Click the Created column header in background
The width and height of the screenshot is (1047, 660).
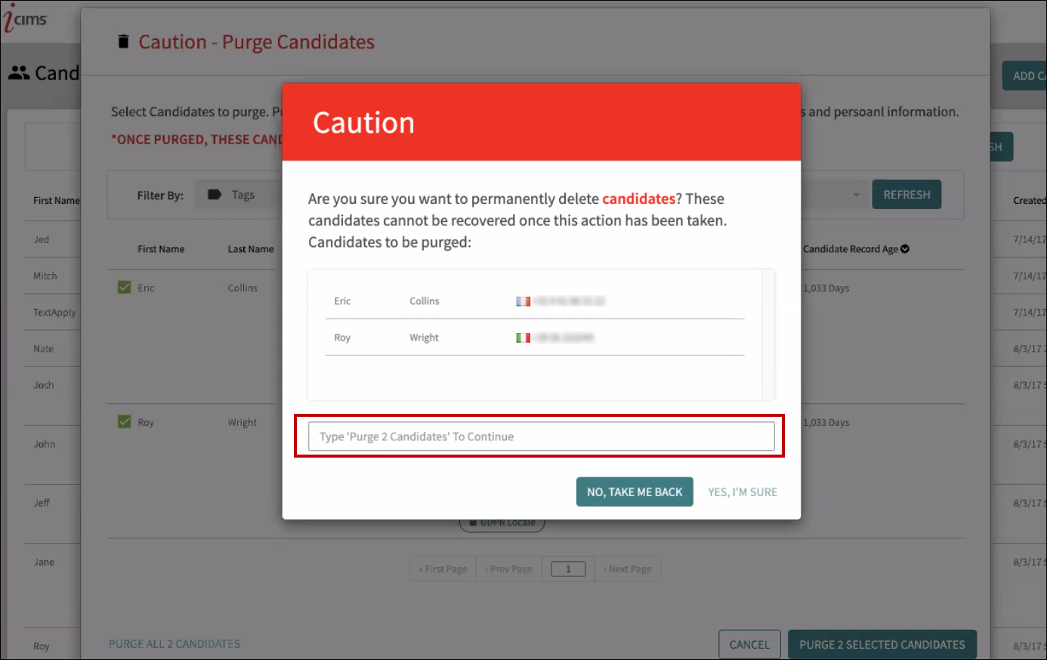click(x=1030, y=201)
